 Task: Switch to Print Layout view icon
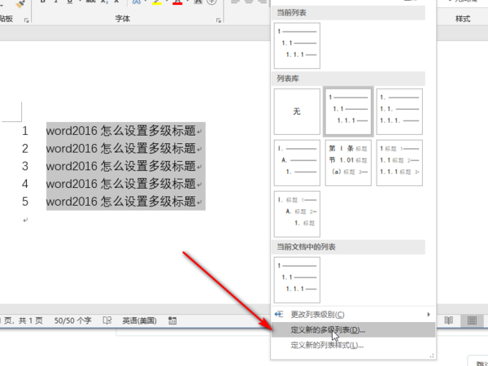pyautogui.click(x=472, y=320)
